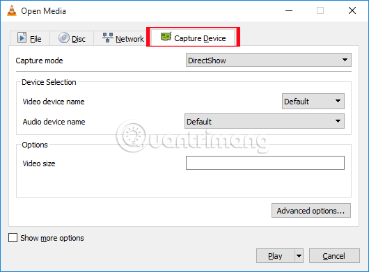
Task: Switch to the Disc tab
Action: tap(72, 38)
